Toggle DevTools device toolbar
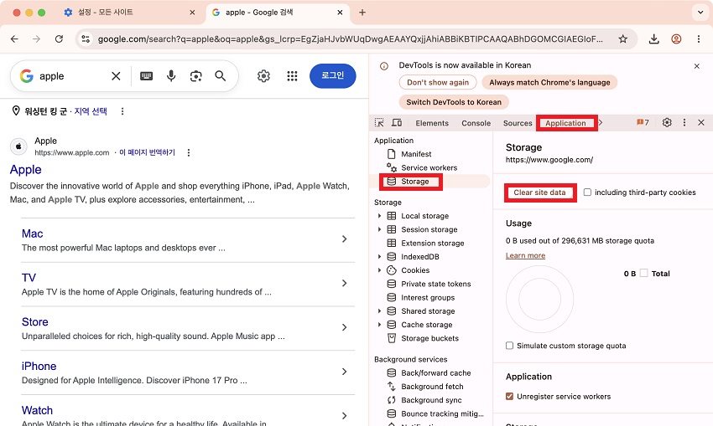Image resolution: width=713 pixels, height=426 pixels. coord(397,122)
